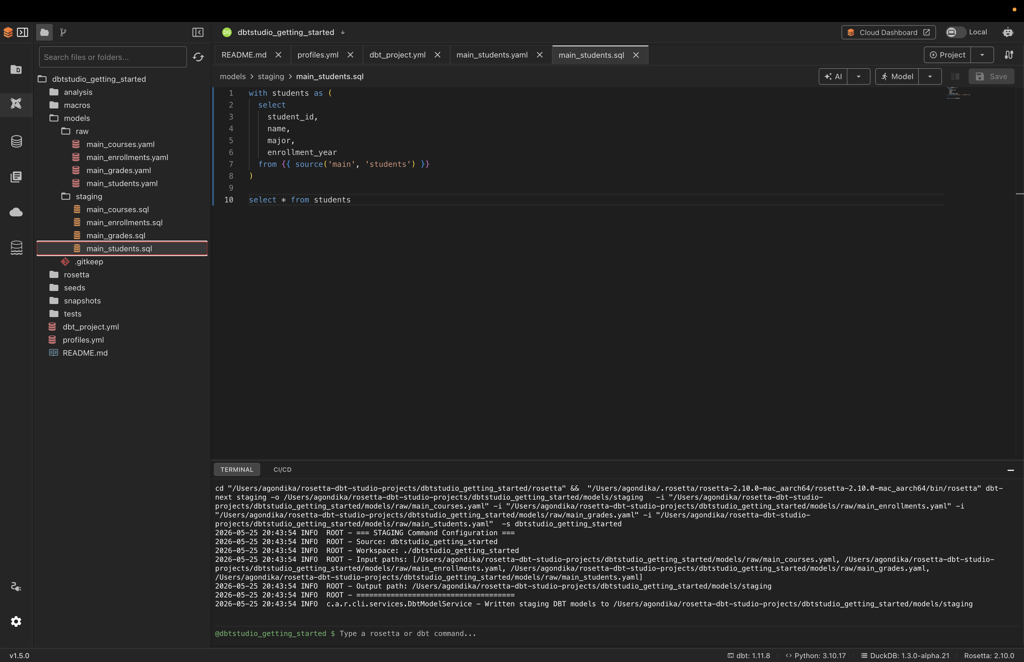1024x662 pixels.
Task: Click the editor minimap preview
Action: (x=958, y=93)
